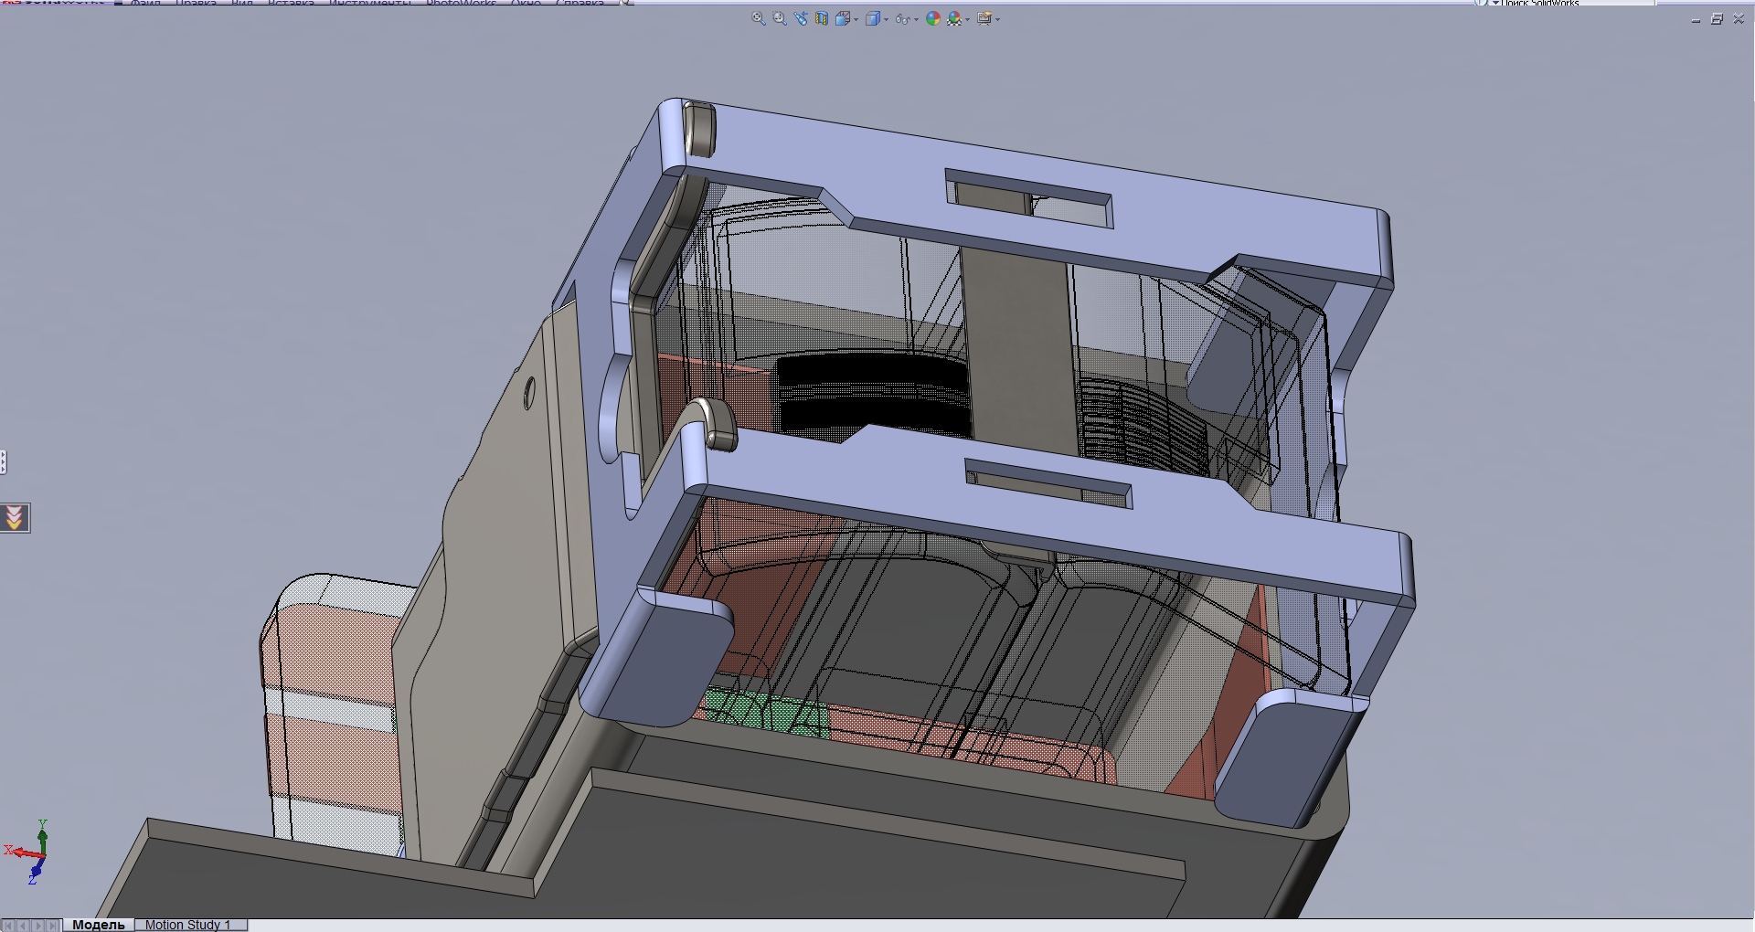
Task: Open View Orientation dropdown arrow
Action: click(856, 19)
